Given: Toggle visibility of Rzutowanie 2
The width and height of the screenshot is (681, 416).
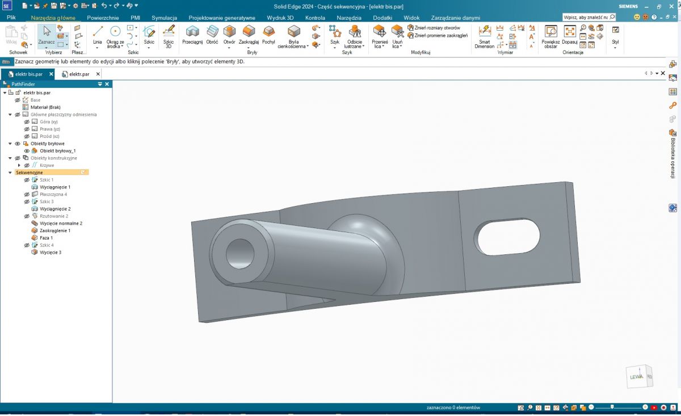Looking at the screenshot, I should click(27, 216).
